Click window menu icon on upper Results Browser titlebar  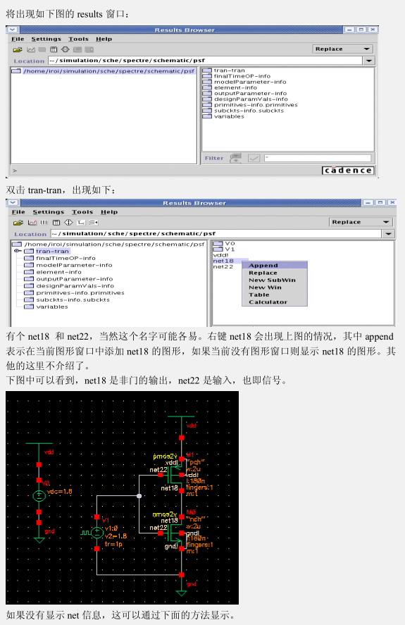pos(13,30)
